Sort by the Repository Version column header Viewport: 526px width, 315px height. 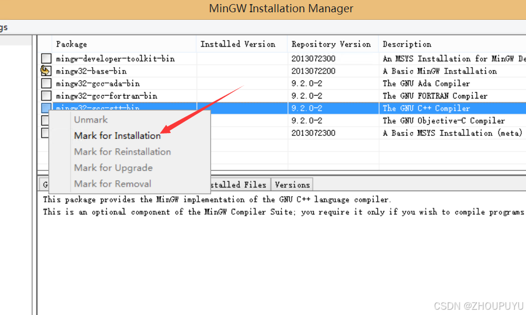pos(333,44)
